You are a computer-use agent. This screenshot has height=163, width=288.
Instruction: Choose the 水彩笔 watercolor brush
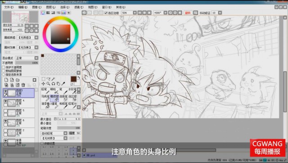pos(72,91)
